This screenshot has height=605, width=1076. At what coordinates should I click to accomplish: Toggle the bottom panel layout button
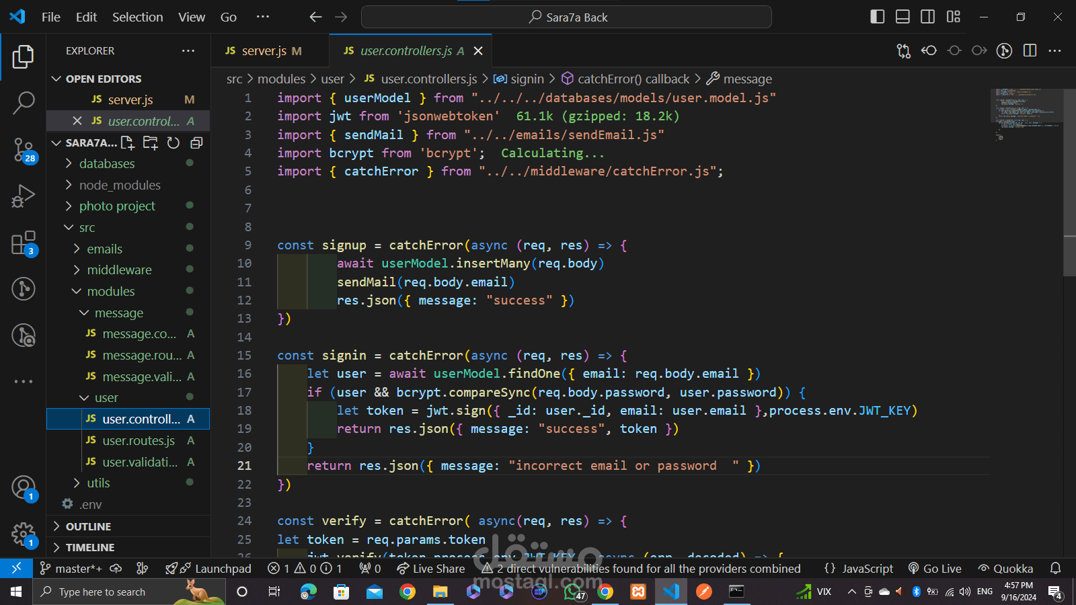coord(902,17)
